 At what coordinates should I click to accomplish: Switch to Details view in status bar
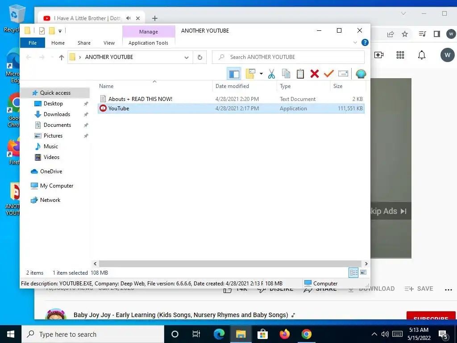pos(353,273)
